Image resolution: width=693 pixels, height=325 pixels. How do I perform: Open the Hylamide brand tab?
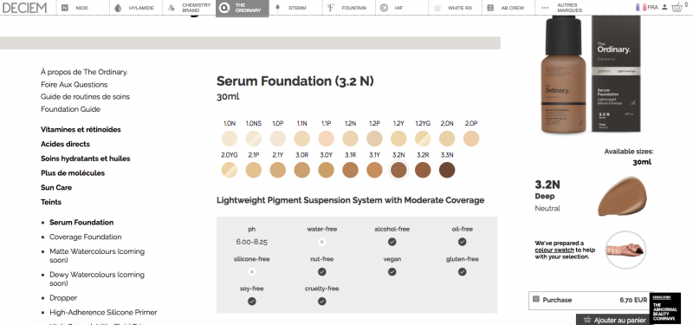[x=136, y=8]
